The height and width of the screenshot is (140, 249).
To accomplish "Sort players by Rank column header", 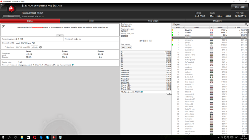I will (x=178, y=28).
